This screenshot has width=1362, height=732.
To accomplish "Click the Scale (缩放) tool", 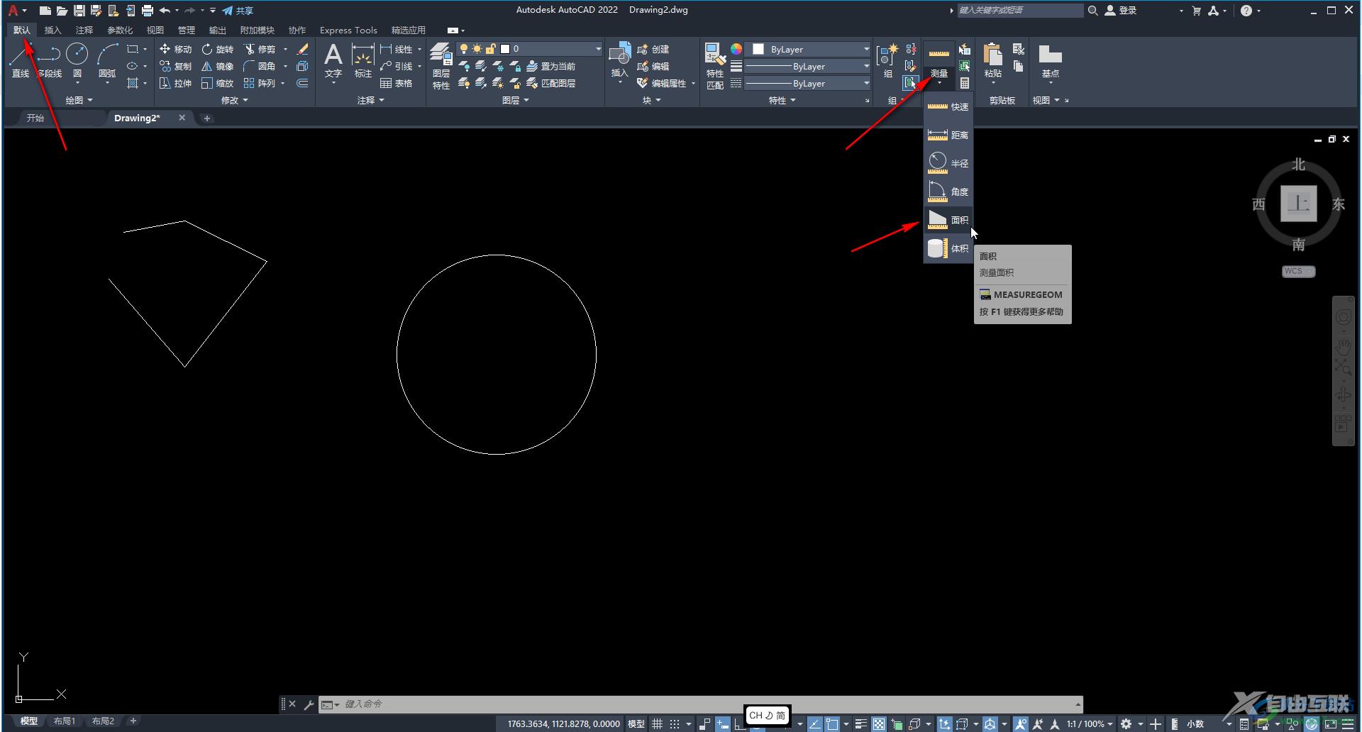I will click(x=217, y=83).
